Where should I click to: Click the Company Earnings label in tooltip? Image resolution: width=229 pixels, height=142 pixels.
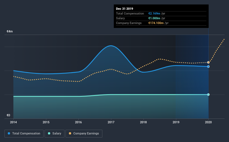coord(129,23)
